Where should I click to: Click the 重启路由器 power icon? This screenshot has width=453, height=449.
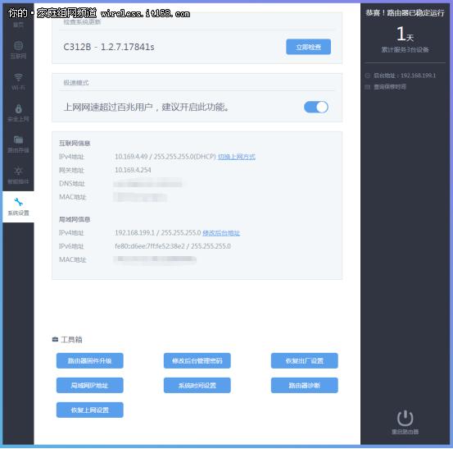tap(405, 418)
